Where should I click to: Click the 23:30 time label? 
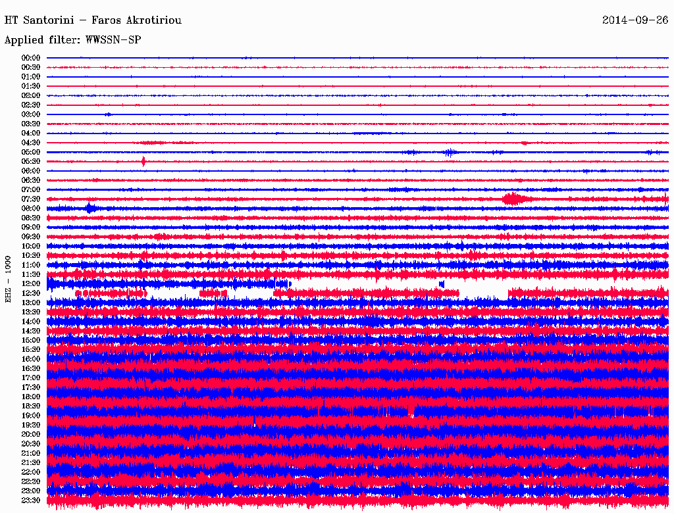tap(30, 501)
